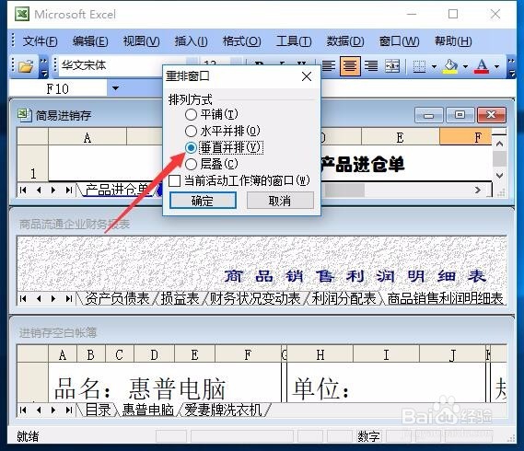Select the 爱妻牌洗衣机 sheet tab
524x451 pixels.
(x=223, y=410)
